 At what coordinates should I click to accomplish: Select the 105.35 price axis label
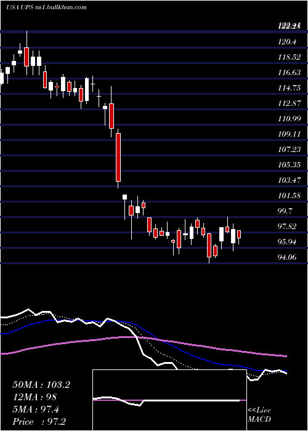289,165
